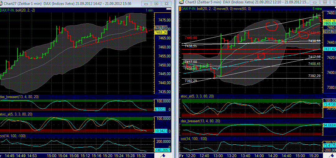Click the green '5 mins' timeframe label
This screenshot has height=158, width=336.
coord(317,9)
